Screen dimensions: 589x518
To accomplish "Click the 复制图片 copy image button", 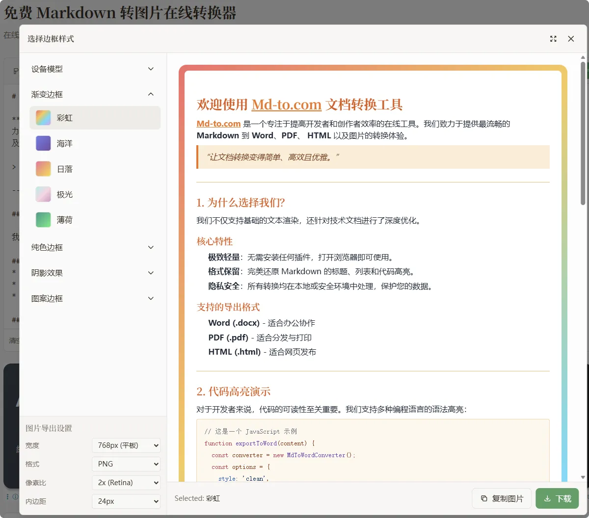I will tap(501, 498).
